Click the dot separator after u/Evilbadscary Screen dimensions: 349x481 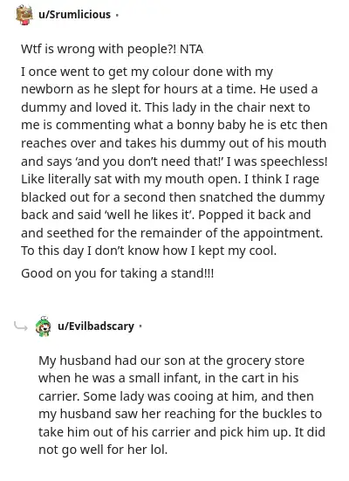[x=140, y=326]
